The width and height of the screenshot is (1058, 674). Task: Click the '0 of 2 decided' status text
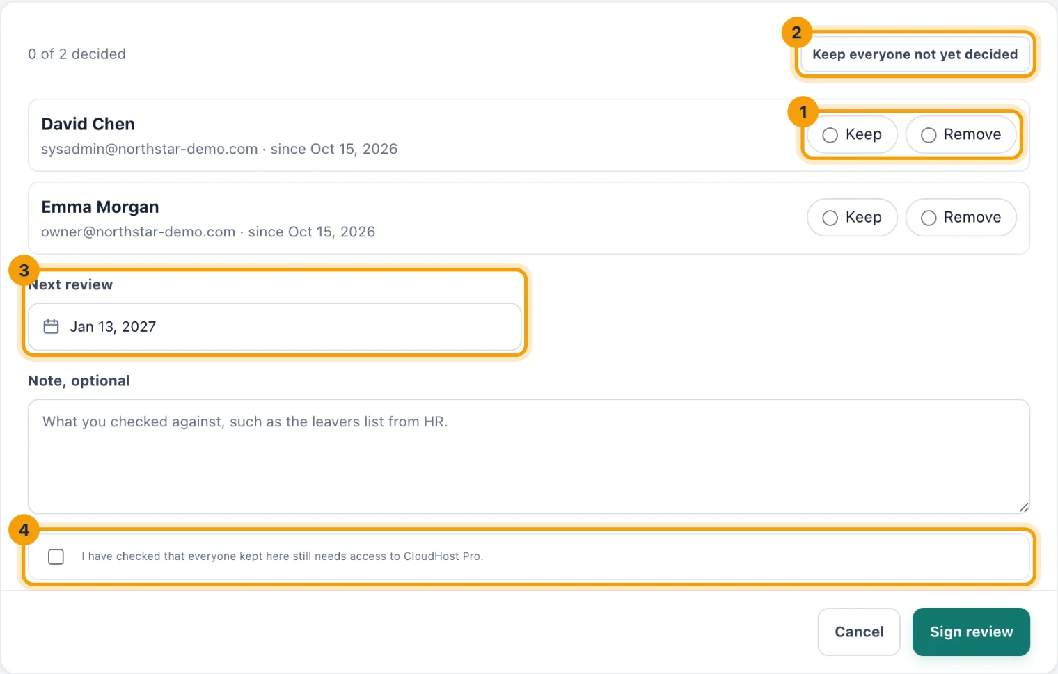pos(77,54)
